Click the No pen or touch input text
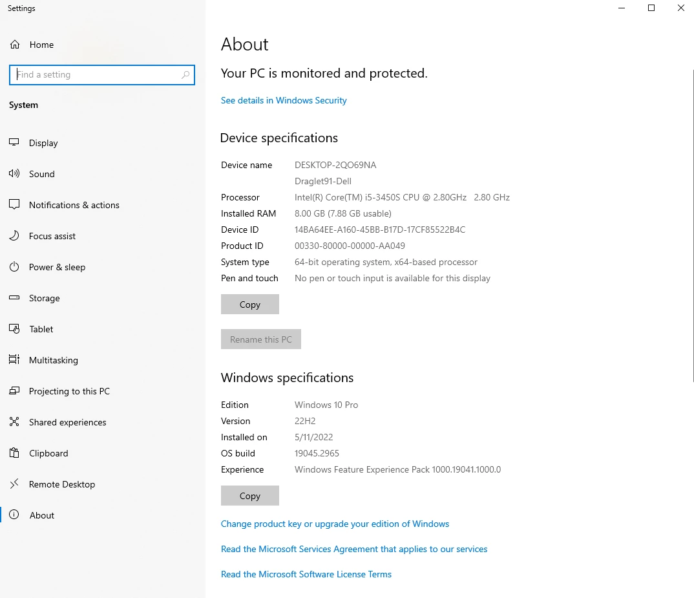Screen dimensions: 694x598 pos(393,278)
